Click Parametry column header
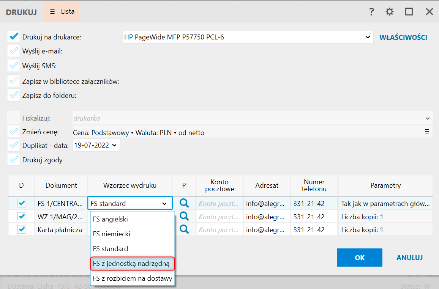Image resolution: width=439 pixels, height=289 pixels. click(385, 185)
